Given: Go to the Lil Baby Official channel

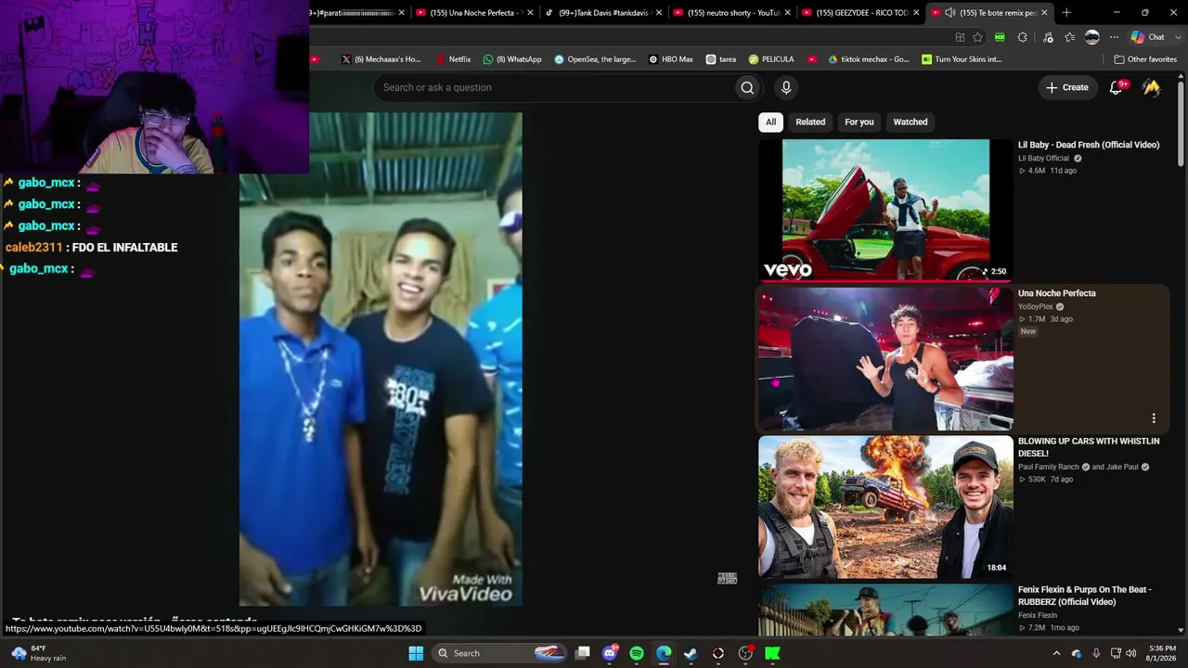Looking at the screenshot, I should (x=1044, y=158).
